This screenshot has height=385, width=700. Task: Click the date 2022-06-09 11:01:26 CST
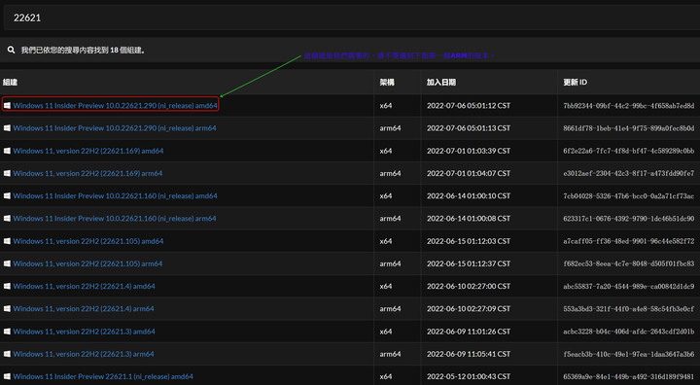(469, 332)
